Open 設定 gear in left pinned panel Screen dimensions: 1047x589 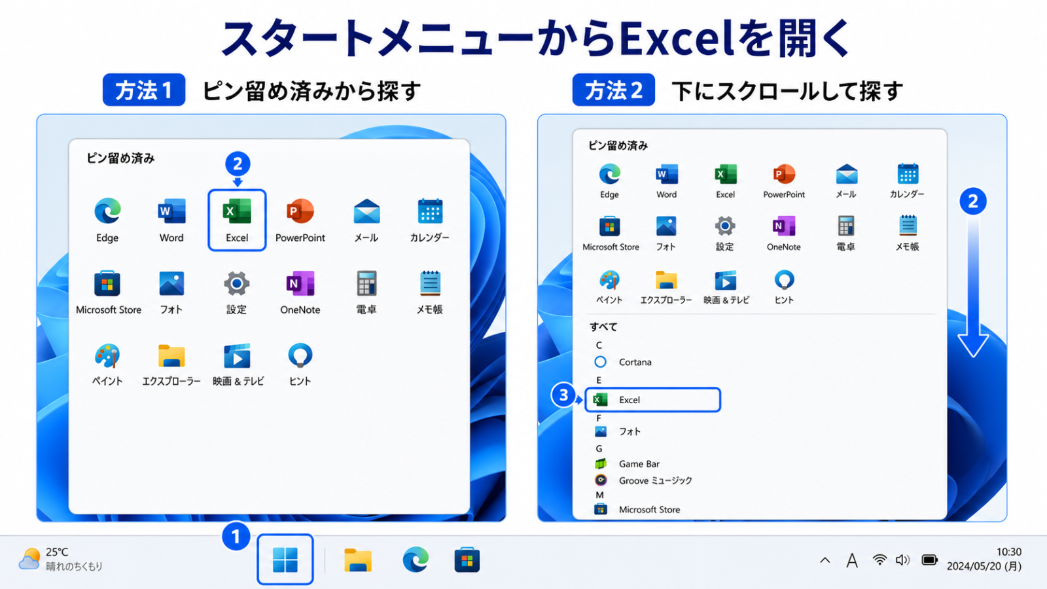237,293
